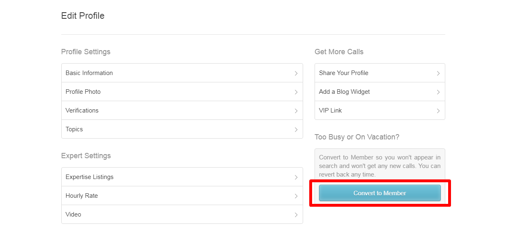The height and width of the screenshot is (232, 509).
Task: Click the chevron on VIP Link row
Action: 438,111
